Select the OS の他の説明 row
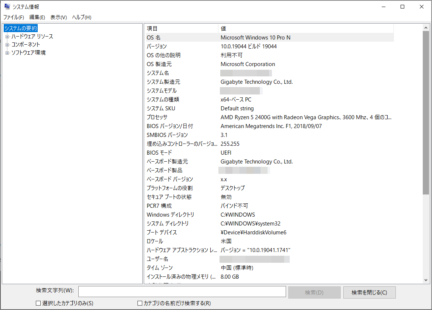 [x=270, y=55]
